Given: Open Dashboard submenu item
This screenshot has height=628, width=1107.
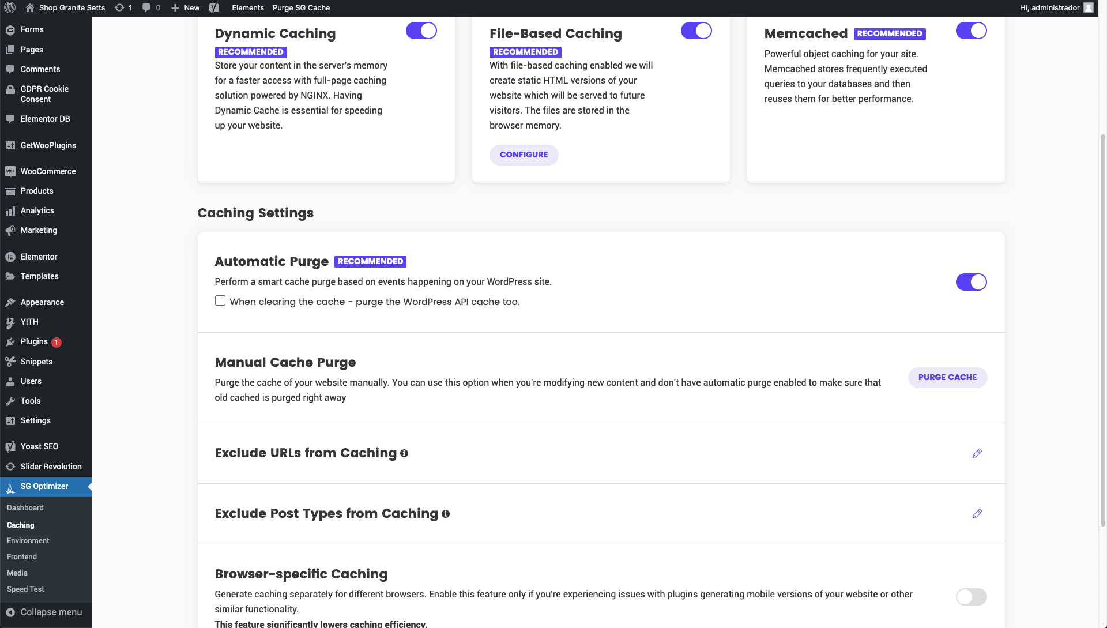Looking at the screenshot, I should (25, 507).
